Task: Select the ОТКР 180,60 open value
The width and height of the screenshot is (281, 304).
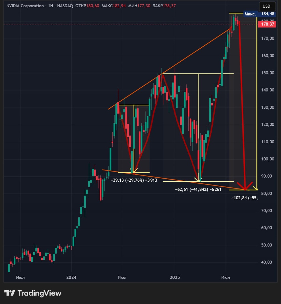Action: [87, 6]
